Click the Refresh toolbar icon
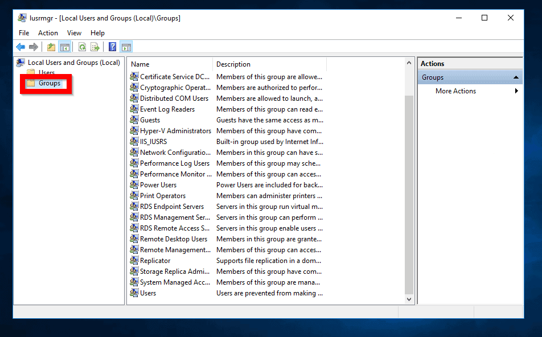The image size is (542, 337). click(x=83, y=47)
